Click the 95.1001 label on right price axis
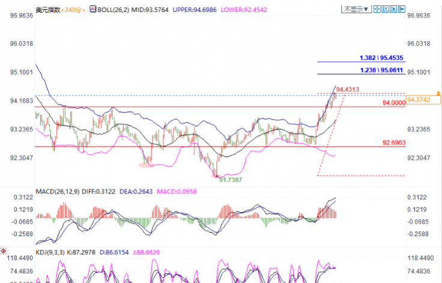 click(419, 72)
